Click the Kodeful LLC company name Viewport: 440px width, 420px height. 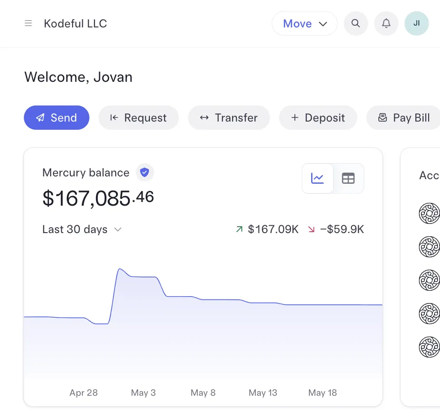click(x=75, y=24)
